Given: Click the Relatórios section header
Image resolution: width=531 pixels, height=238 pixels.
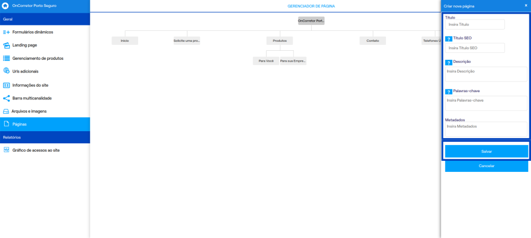Looking at the screenshot, I should (45, 138).
